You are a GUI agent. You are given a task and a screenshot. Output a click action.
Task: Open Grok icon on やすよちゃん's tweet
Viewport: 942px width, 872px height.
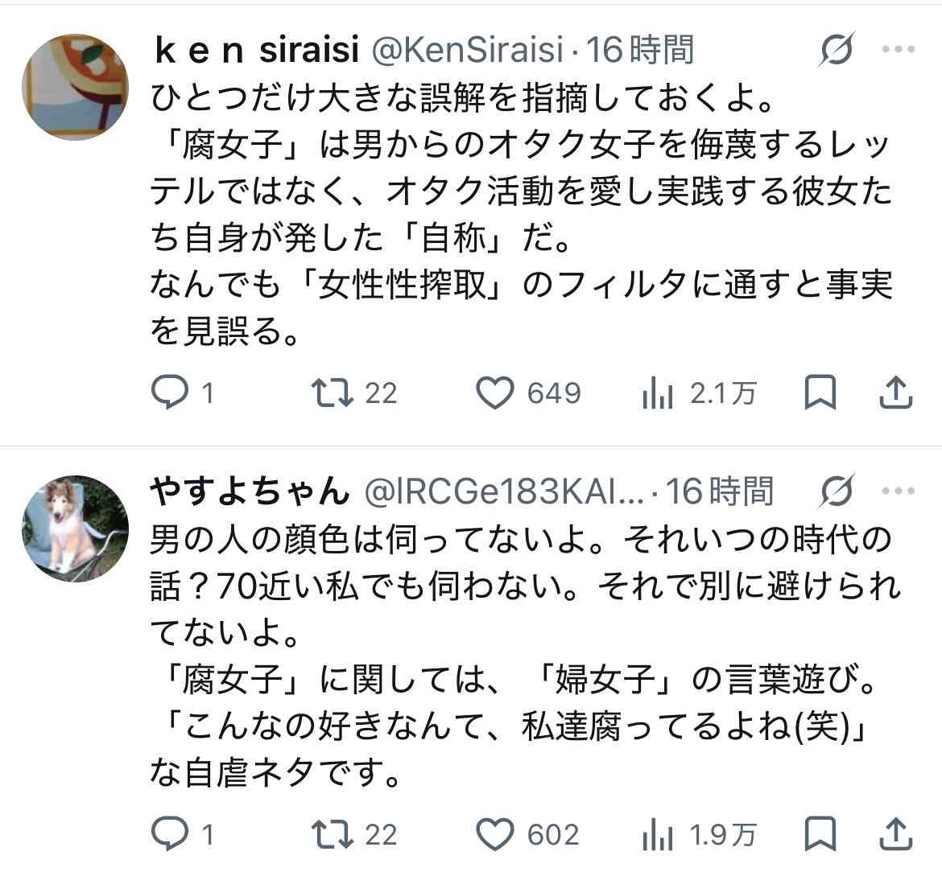pyautogui.click(x=837, y=493)
